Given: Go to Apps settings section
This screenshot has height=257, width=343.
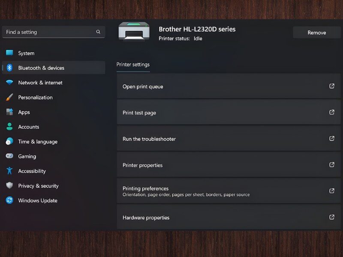Looking at the screenshot, I should pos(24,112).
